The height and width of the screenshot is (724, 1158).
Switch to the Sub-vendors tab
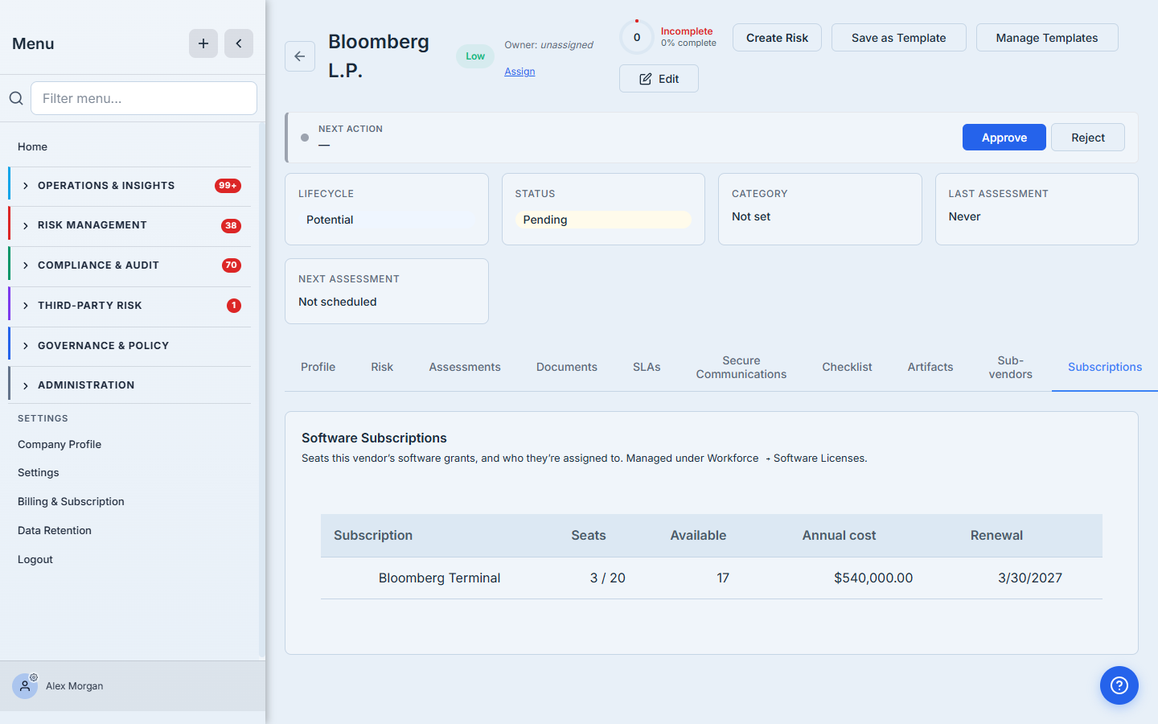1011,367
